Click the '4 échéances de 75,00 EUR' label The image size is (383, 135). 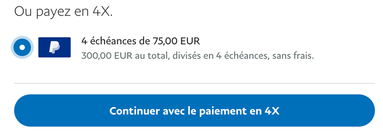pos(141,42)
